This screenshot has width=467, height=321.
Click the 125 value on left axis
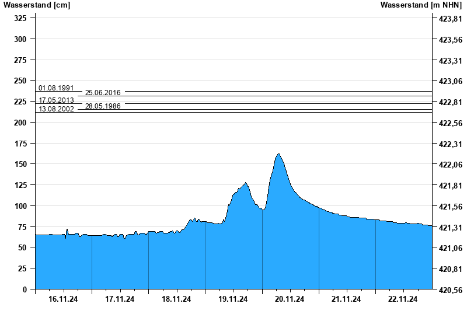coord(20,185)
